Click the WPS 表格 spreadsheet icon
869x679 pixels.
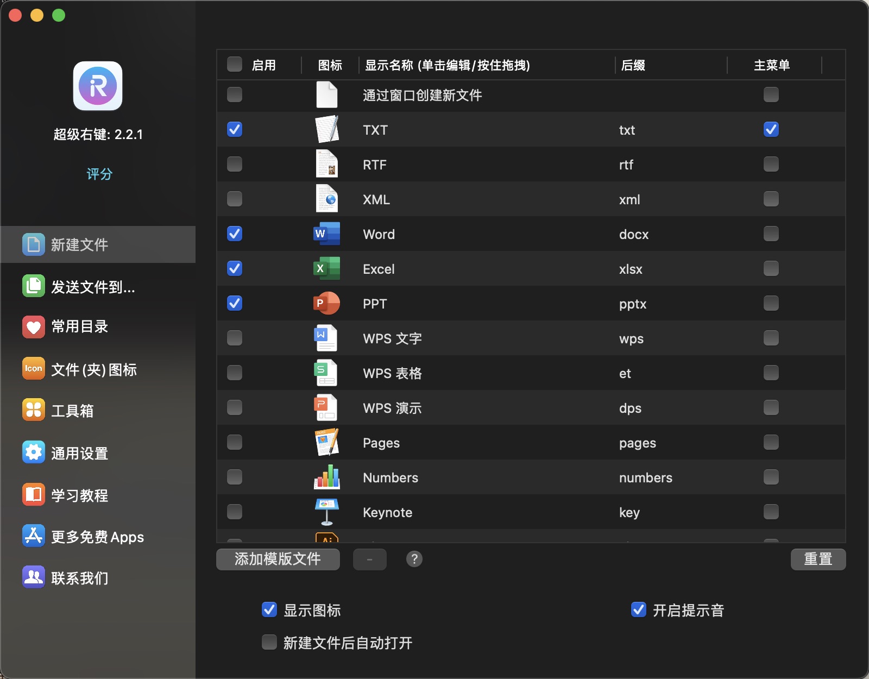coord(326,373)
